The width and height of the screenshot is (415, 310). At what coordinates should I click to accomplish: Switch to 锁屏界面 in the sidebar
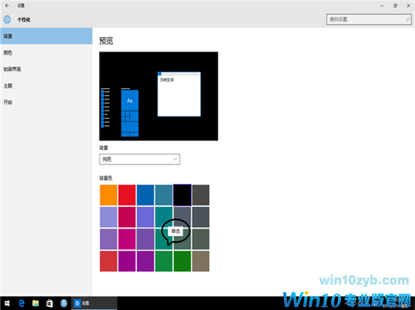click(x=46, y=69)
